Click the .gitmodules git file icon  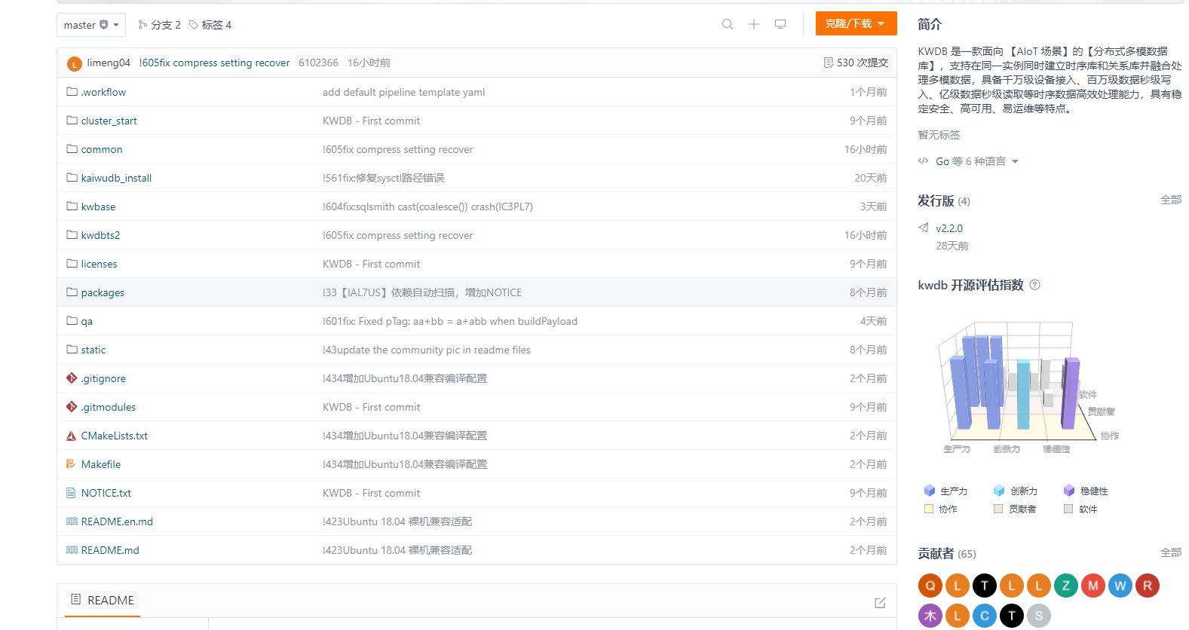coord(72,407)
